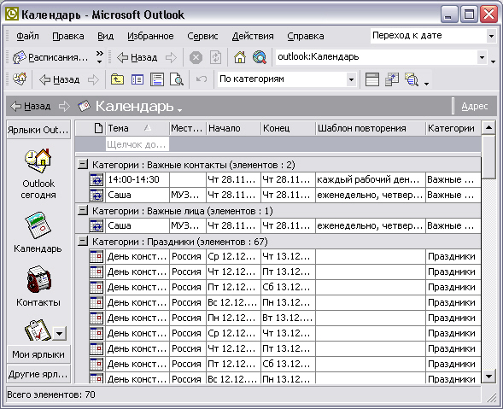Click the Group By Box icon

tap(372, 79)
